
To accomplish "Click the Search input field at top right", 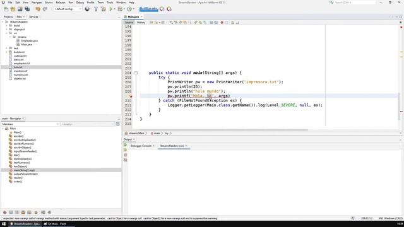I will [x=355, y=3].
